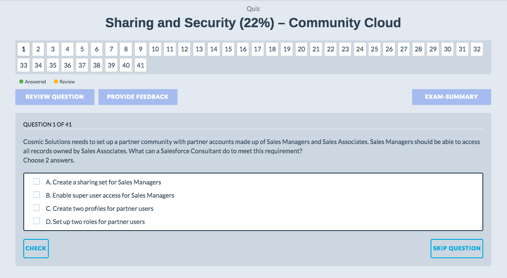Navigate to question 27

click(404, 49)
